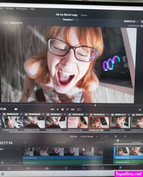Jump to last frame with skip-forward icon
Image resolution: width=143 pixels, height=177 pixels.
(x=73, y=109)
